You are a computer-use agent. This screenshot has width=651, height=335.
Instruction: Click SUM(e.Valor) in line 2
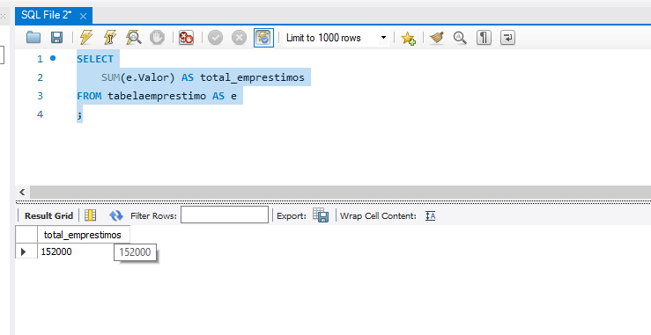[137, 77]
